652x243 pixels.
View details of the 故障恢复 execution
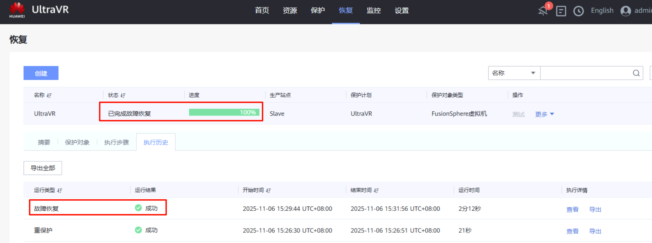pyautogui.click(x=572, y=209)
